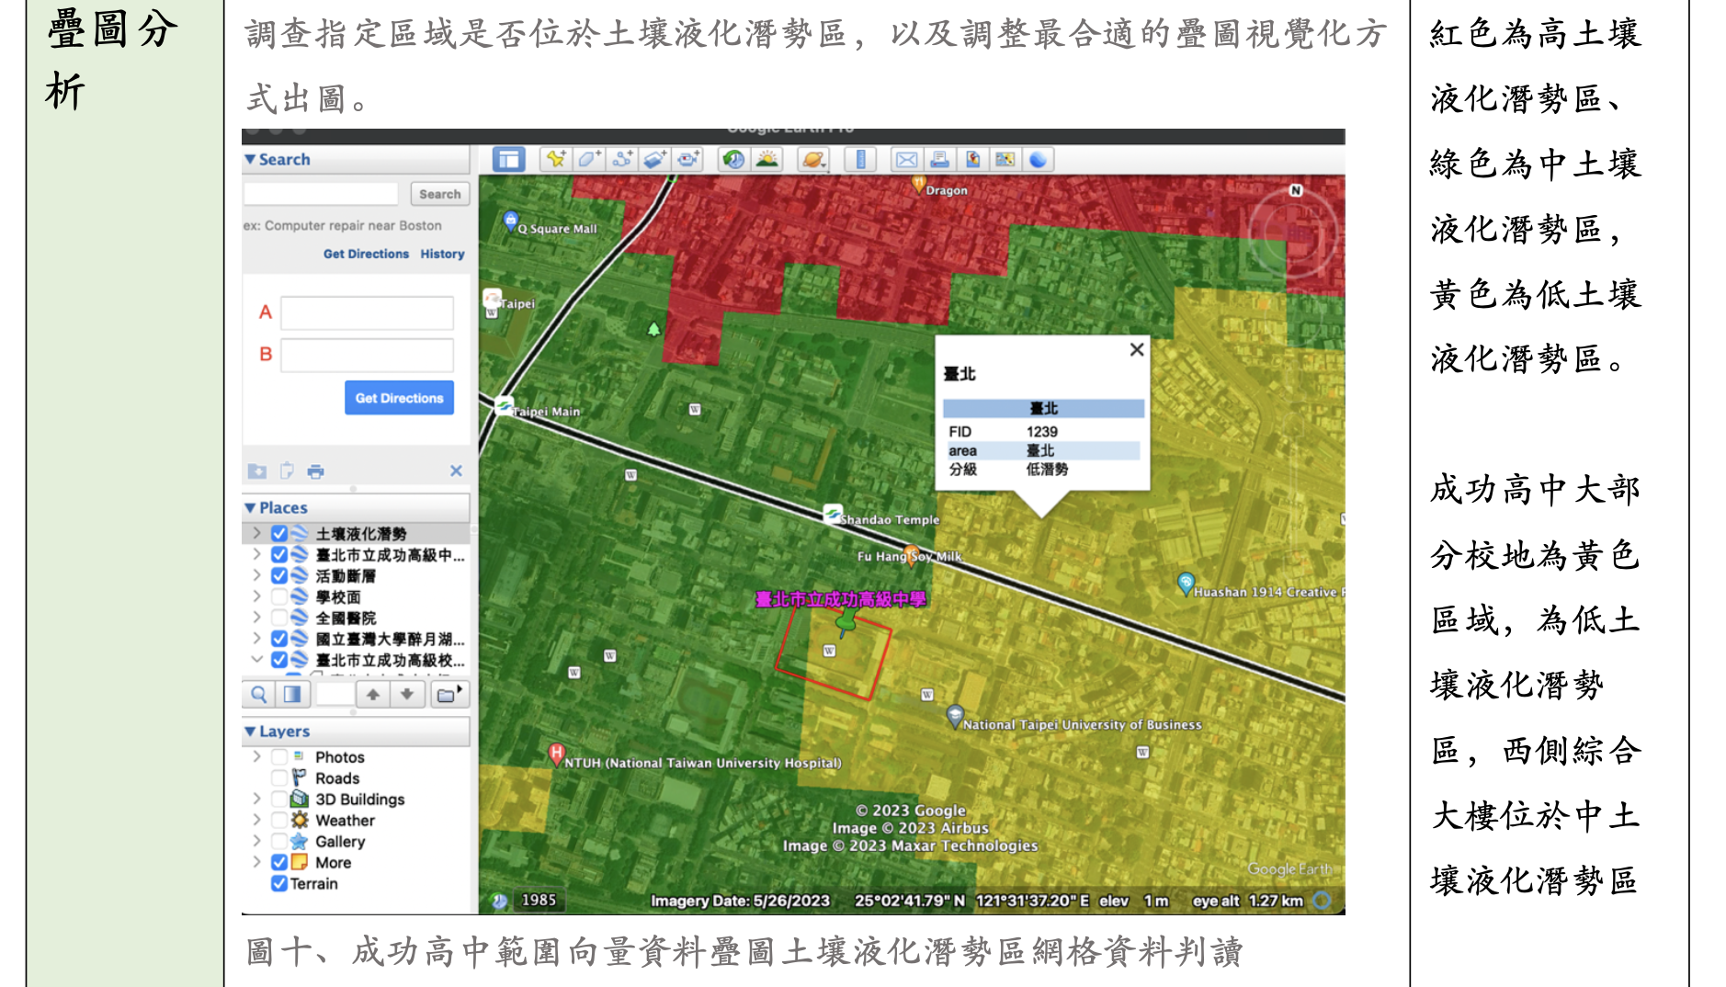Uncheck the 土壤液化潛勢 layer checkbox

(279, 534)
